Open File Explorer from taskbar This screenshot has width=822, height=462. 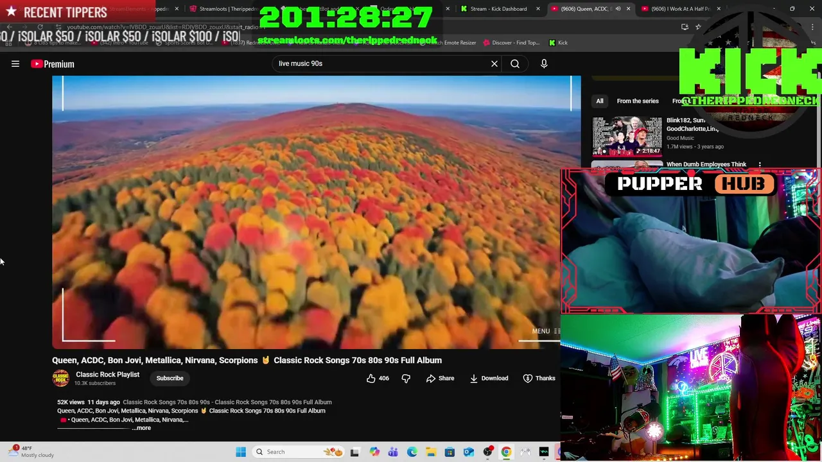coord(431,452)
